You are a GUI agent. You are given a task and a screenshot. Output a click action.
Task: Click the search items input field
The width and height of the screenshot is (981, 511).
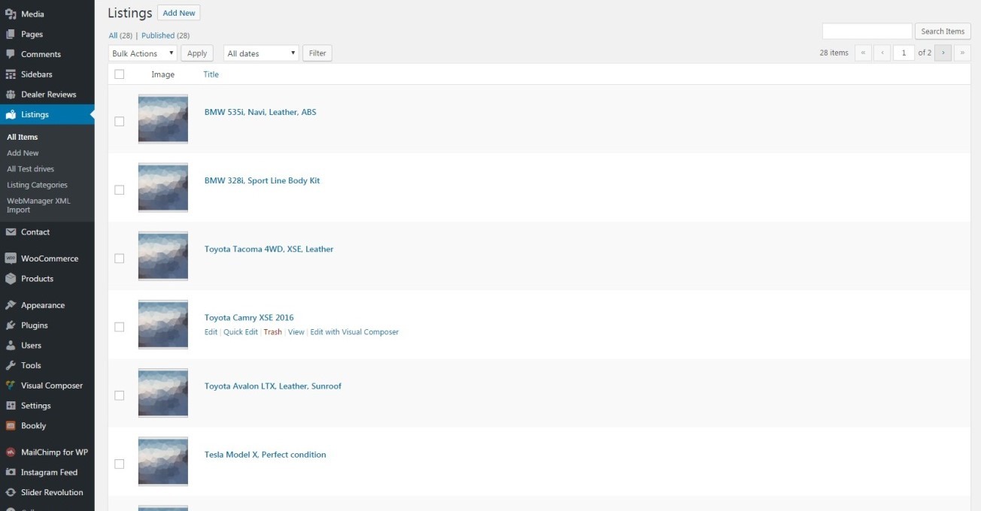(x=867, y=32)
